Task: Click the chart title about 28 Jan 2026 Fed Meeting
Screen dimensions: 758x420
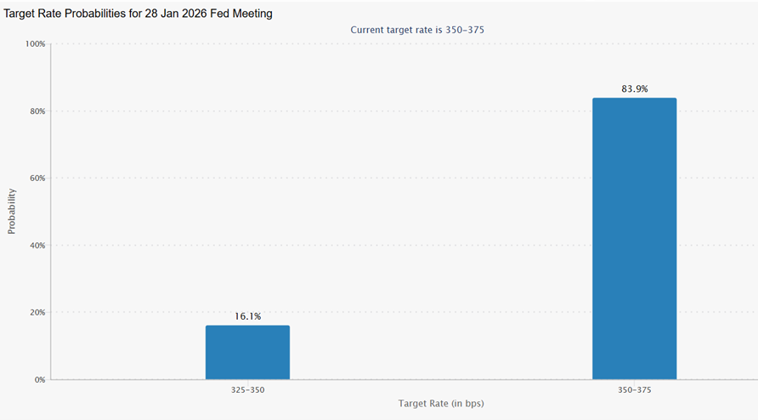Action: point(138,14)
